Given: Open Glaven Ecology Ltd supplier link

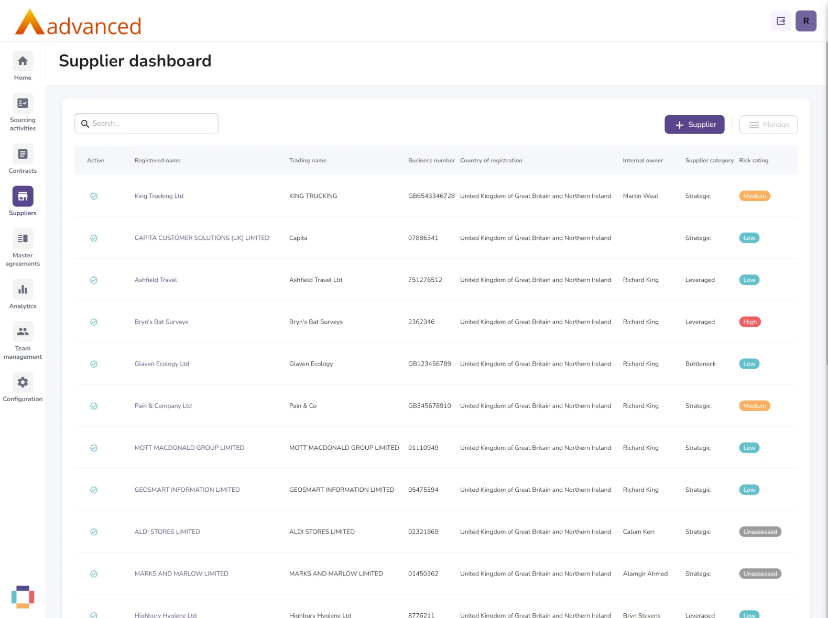Looking at the screenshot, I should (x=161, y=364).
